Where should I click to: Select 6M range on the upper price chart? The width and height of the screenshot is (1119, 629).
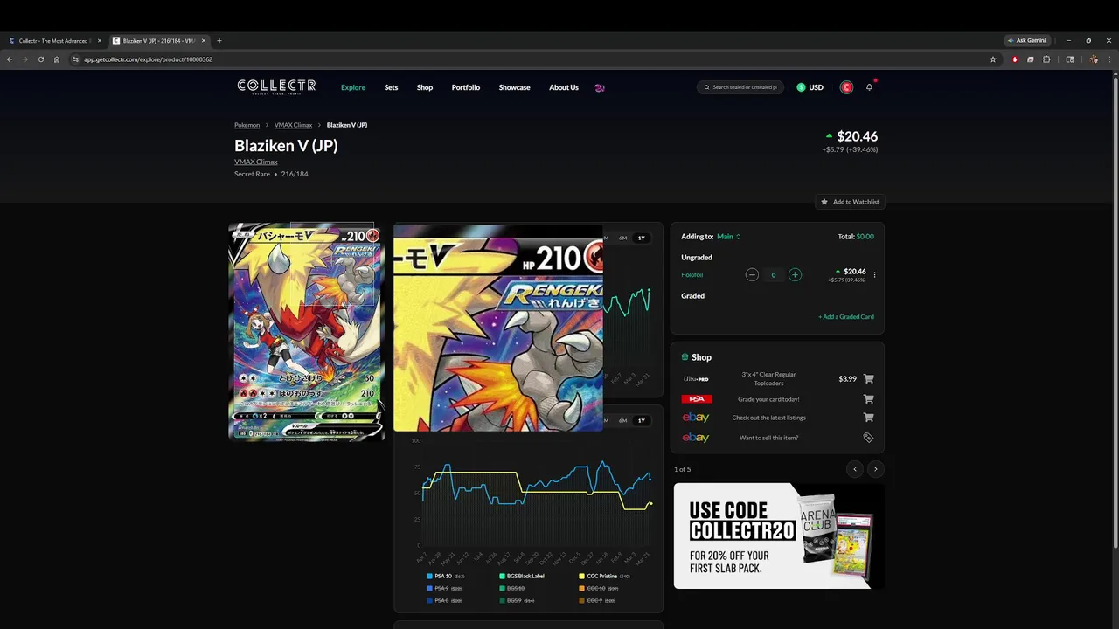click(x=623, y=238)
